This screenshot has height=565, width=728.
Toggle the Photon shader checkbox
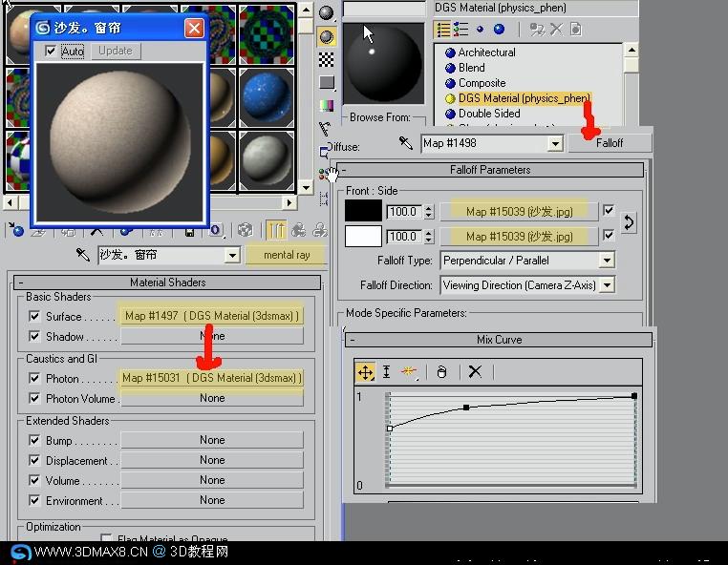coord(33,378)
